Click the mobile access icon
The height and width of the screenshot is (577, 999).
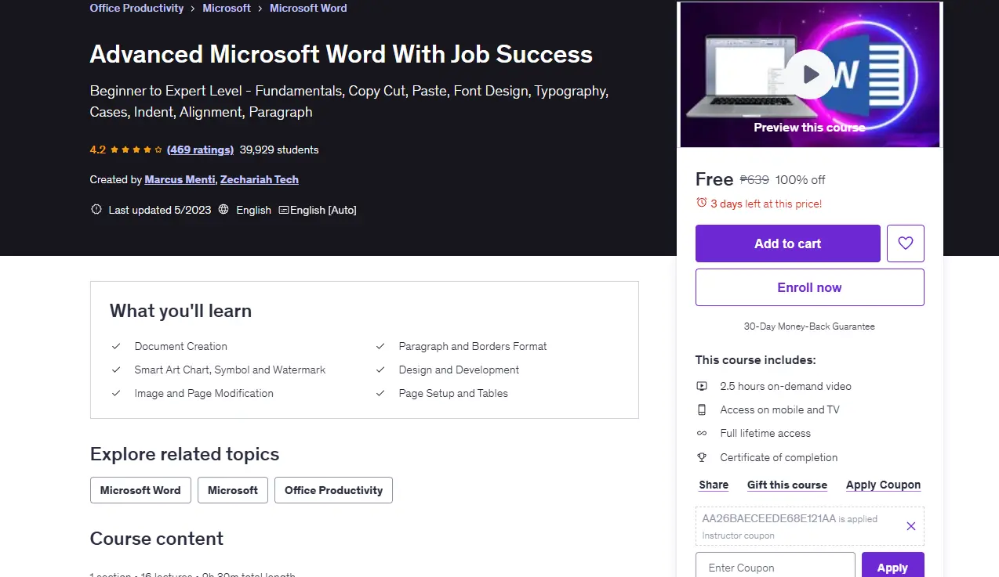pyautogui.click(x=702, y=409)
